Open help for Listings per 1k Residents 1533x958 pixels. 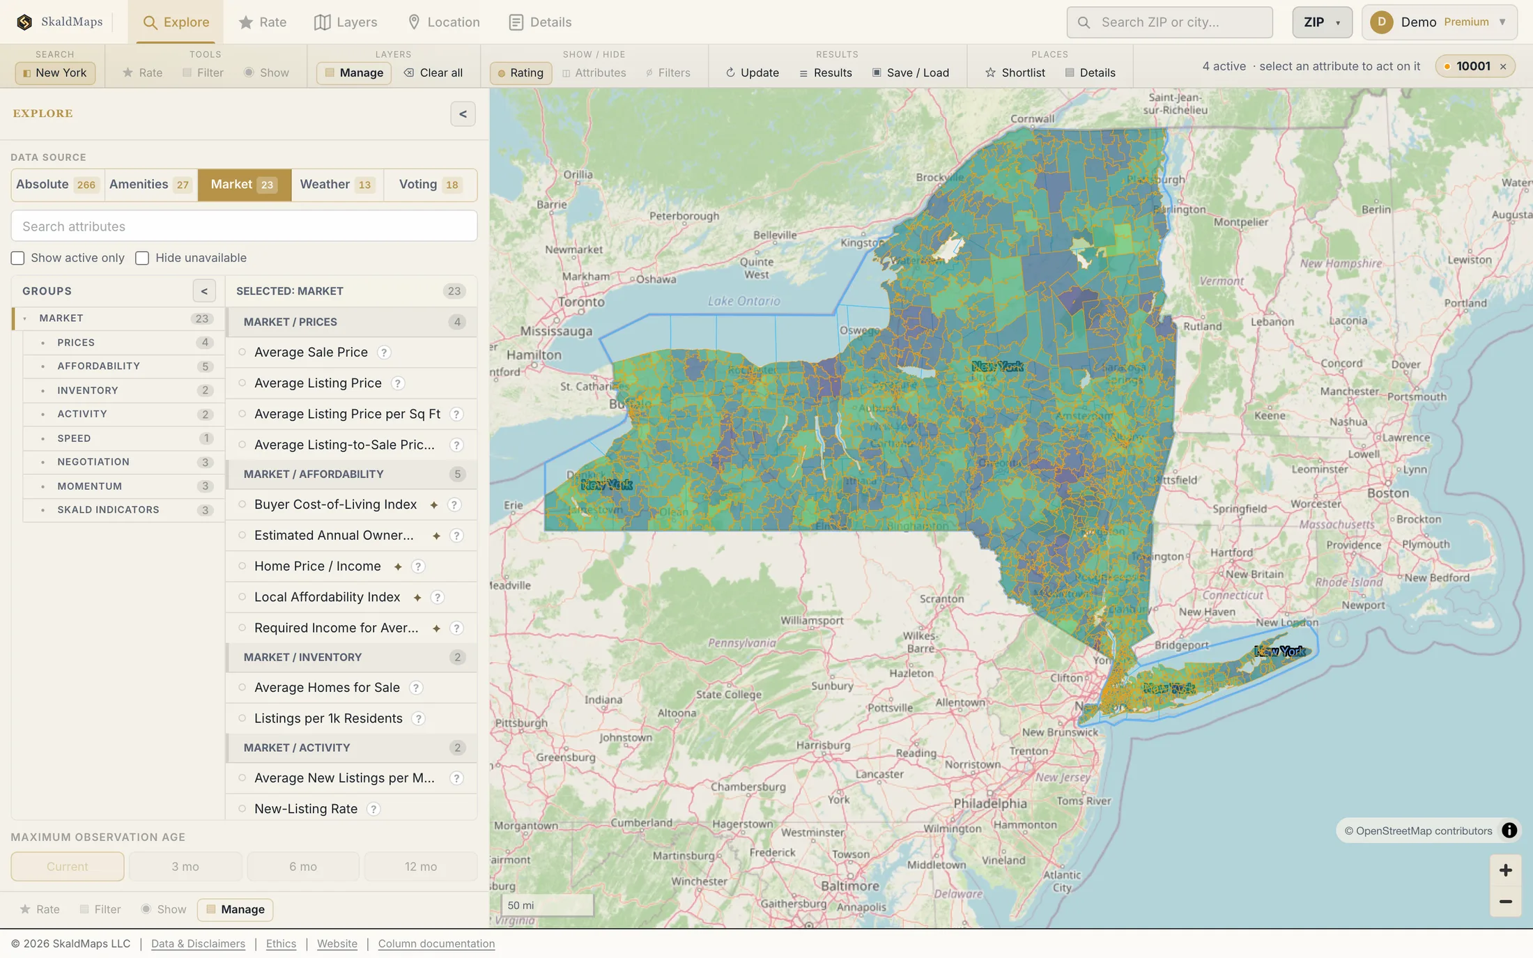[x=418, y=718]
